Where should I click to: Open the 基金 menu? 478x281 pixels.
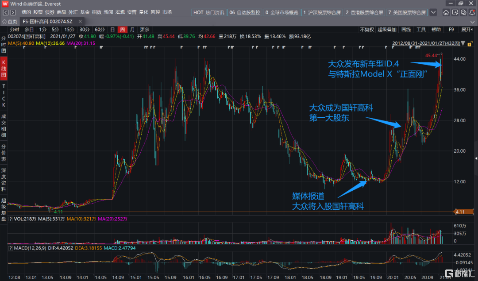coord(85,12)
